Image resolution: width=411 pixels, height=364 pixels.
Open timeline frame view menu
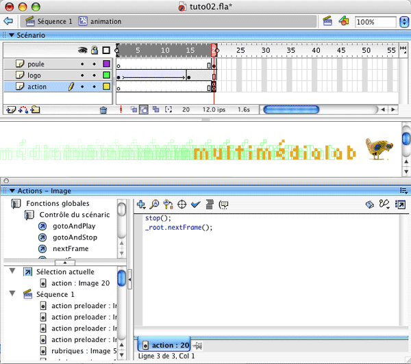403,49
